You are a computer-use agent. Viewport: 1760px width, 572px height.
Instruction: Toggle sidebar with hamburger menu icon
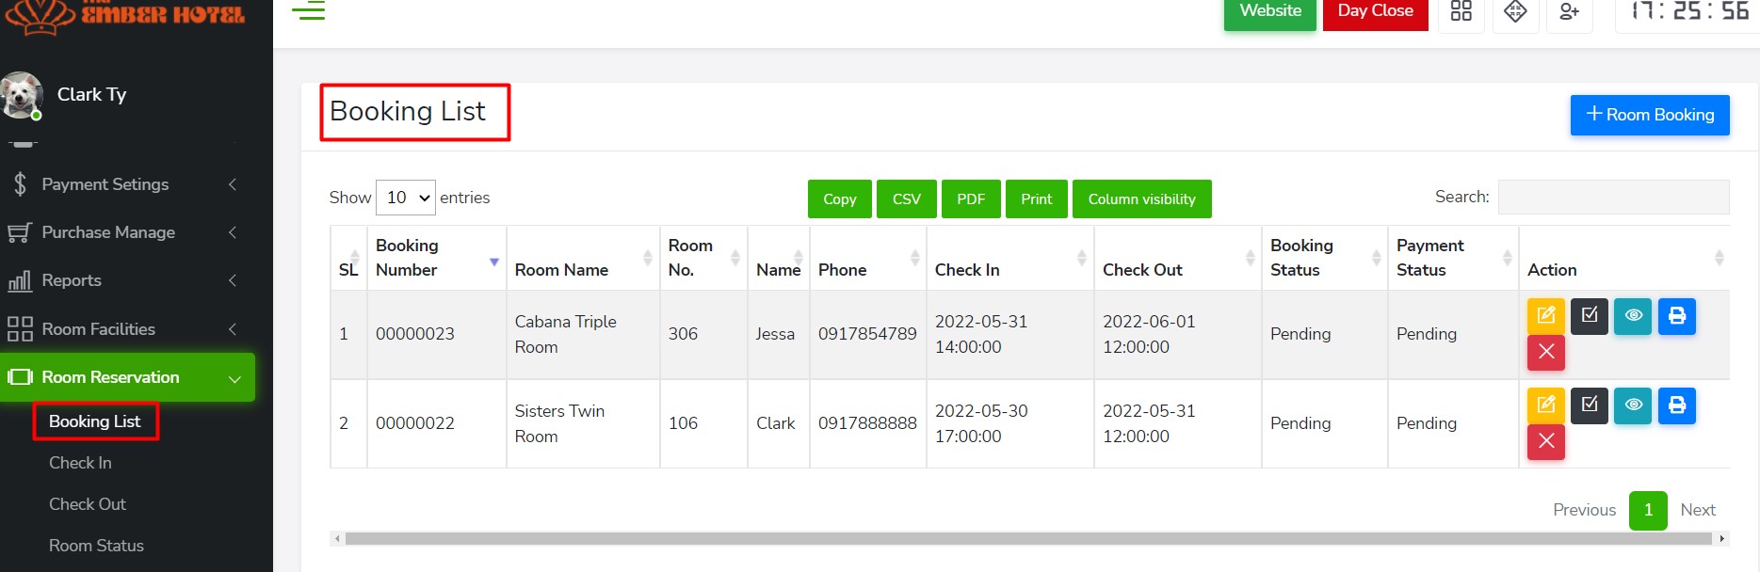[308, 11]
